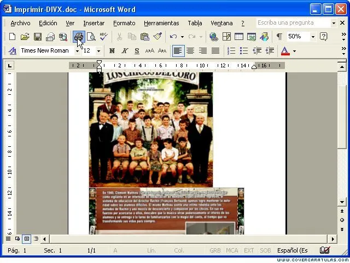Click the Select Browse Object circle button
350x263 pixels.
point(342,220)
